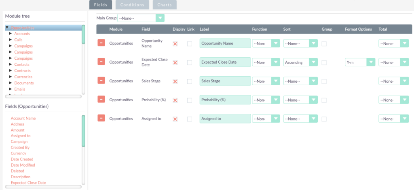
Task: Uncheck Display for Sales Stage
Action: (175, 81)
